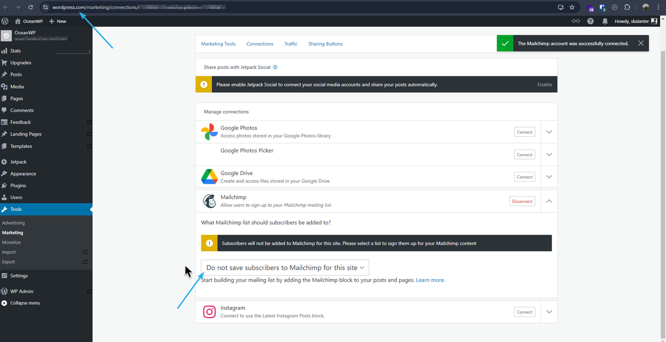Click the OceanWP site avatar icon in sidebar
The height and width of the screenshot is (342, 666).
pos(6,36)
